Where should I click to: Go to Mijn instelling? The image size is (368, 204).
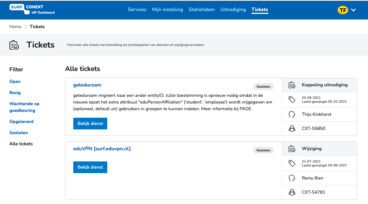(167, 9)
